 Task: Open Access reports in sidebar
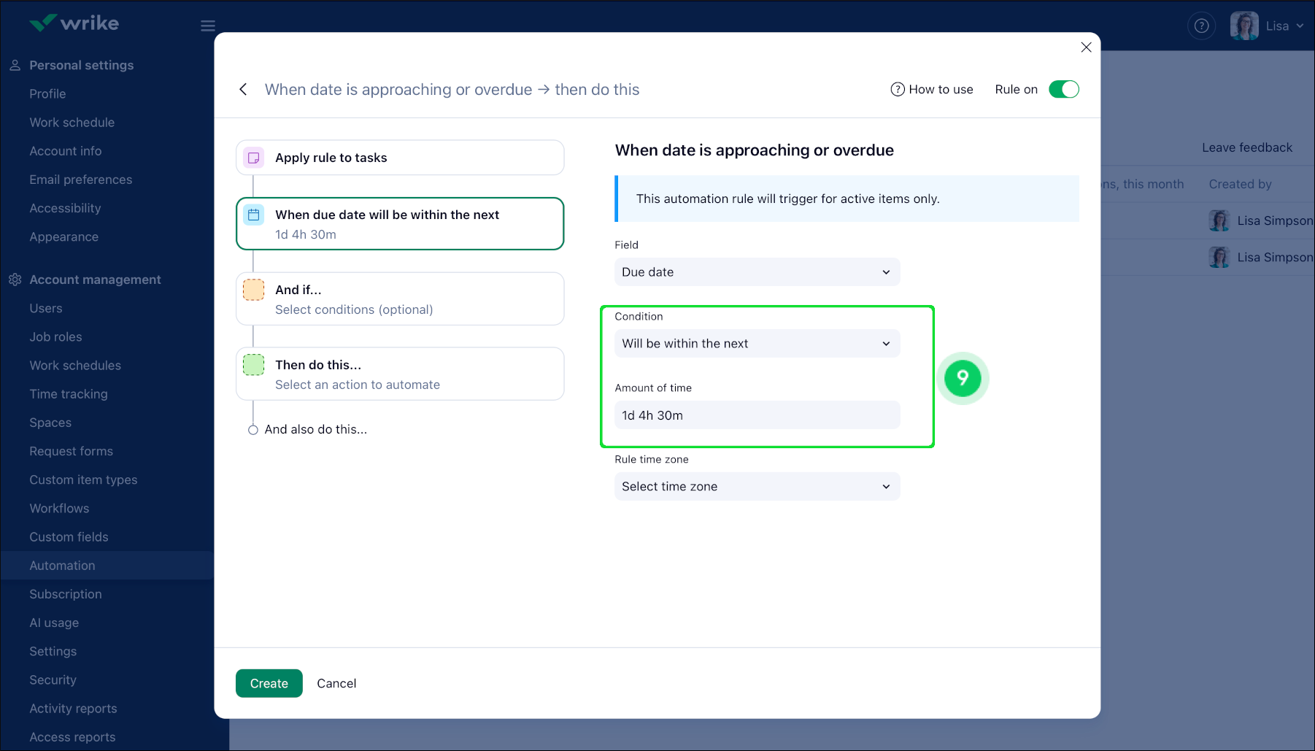72,737
